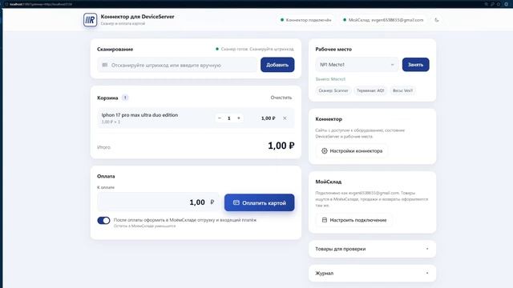
Task: Focus the barcode scan input field
Action: 177,65
